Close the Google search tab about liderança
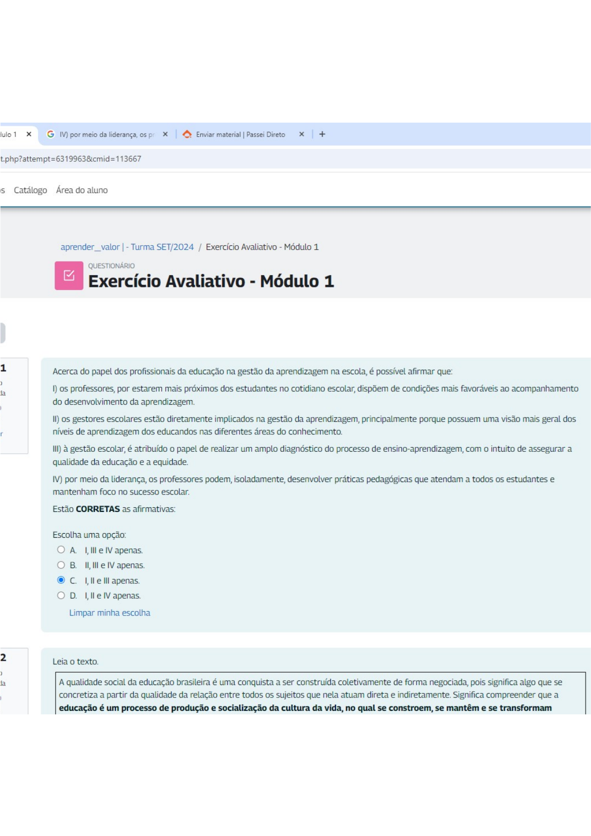Image resolution: width=591 pixels, height=836 pixels. pyautogui.click(x=165, y=135)
